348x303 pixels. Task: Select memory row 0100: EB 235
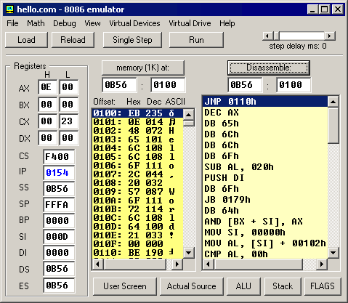(x=137, y=113)
